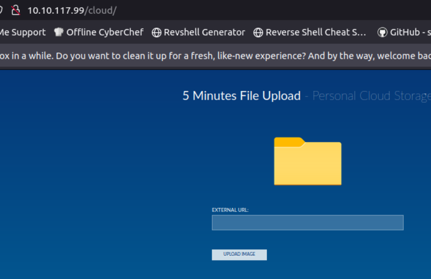Click the clean-up notification bar message
The height and width of the screenshot is (279, 431).
[215, 55]
